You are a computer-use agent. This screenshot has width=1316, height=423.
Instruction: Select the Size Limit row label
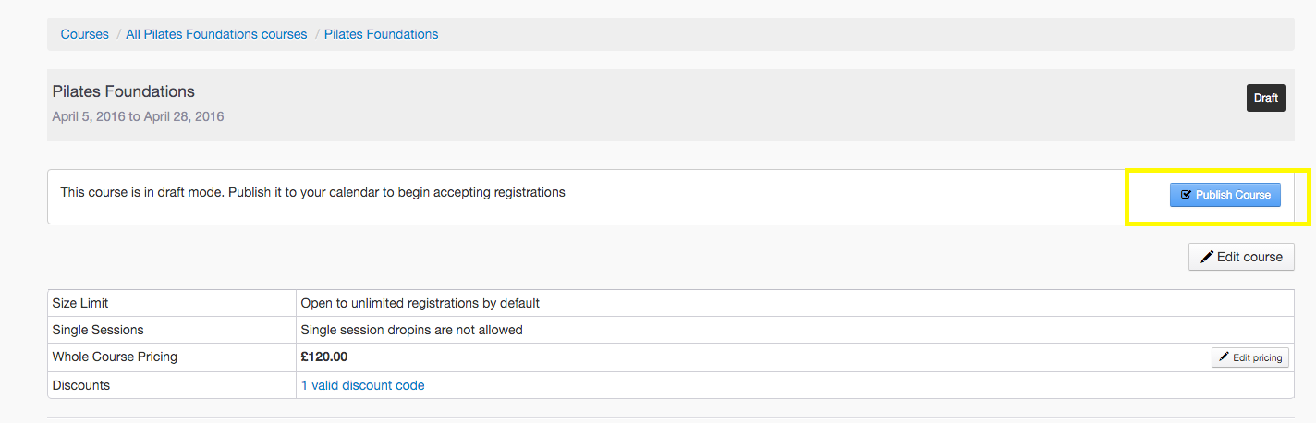(80, 303)
